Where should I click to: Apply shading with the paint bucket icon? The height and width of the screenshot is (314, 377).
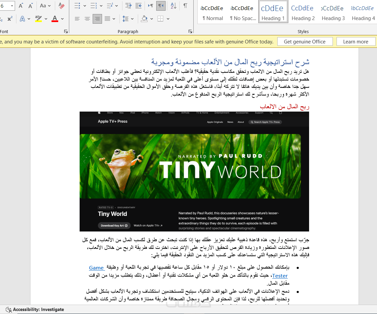[x=144, y=19]
